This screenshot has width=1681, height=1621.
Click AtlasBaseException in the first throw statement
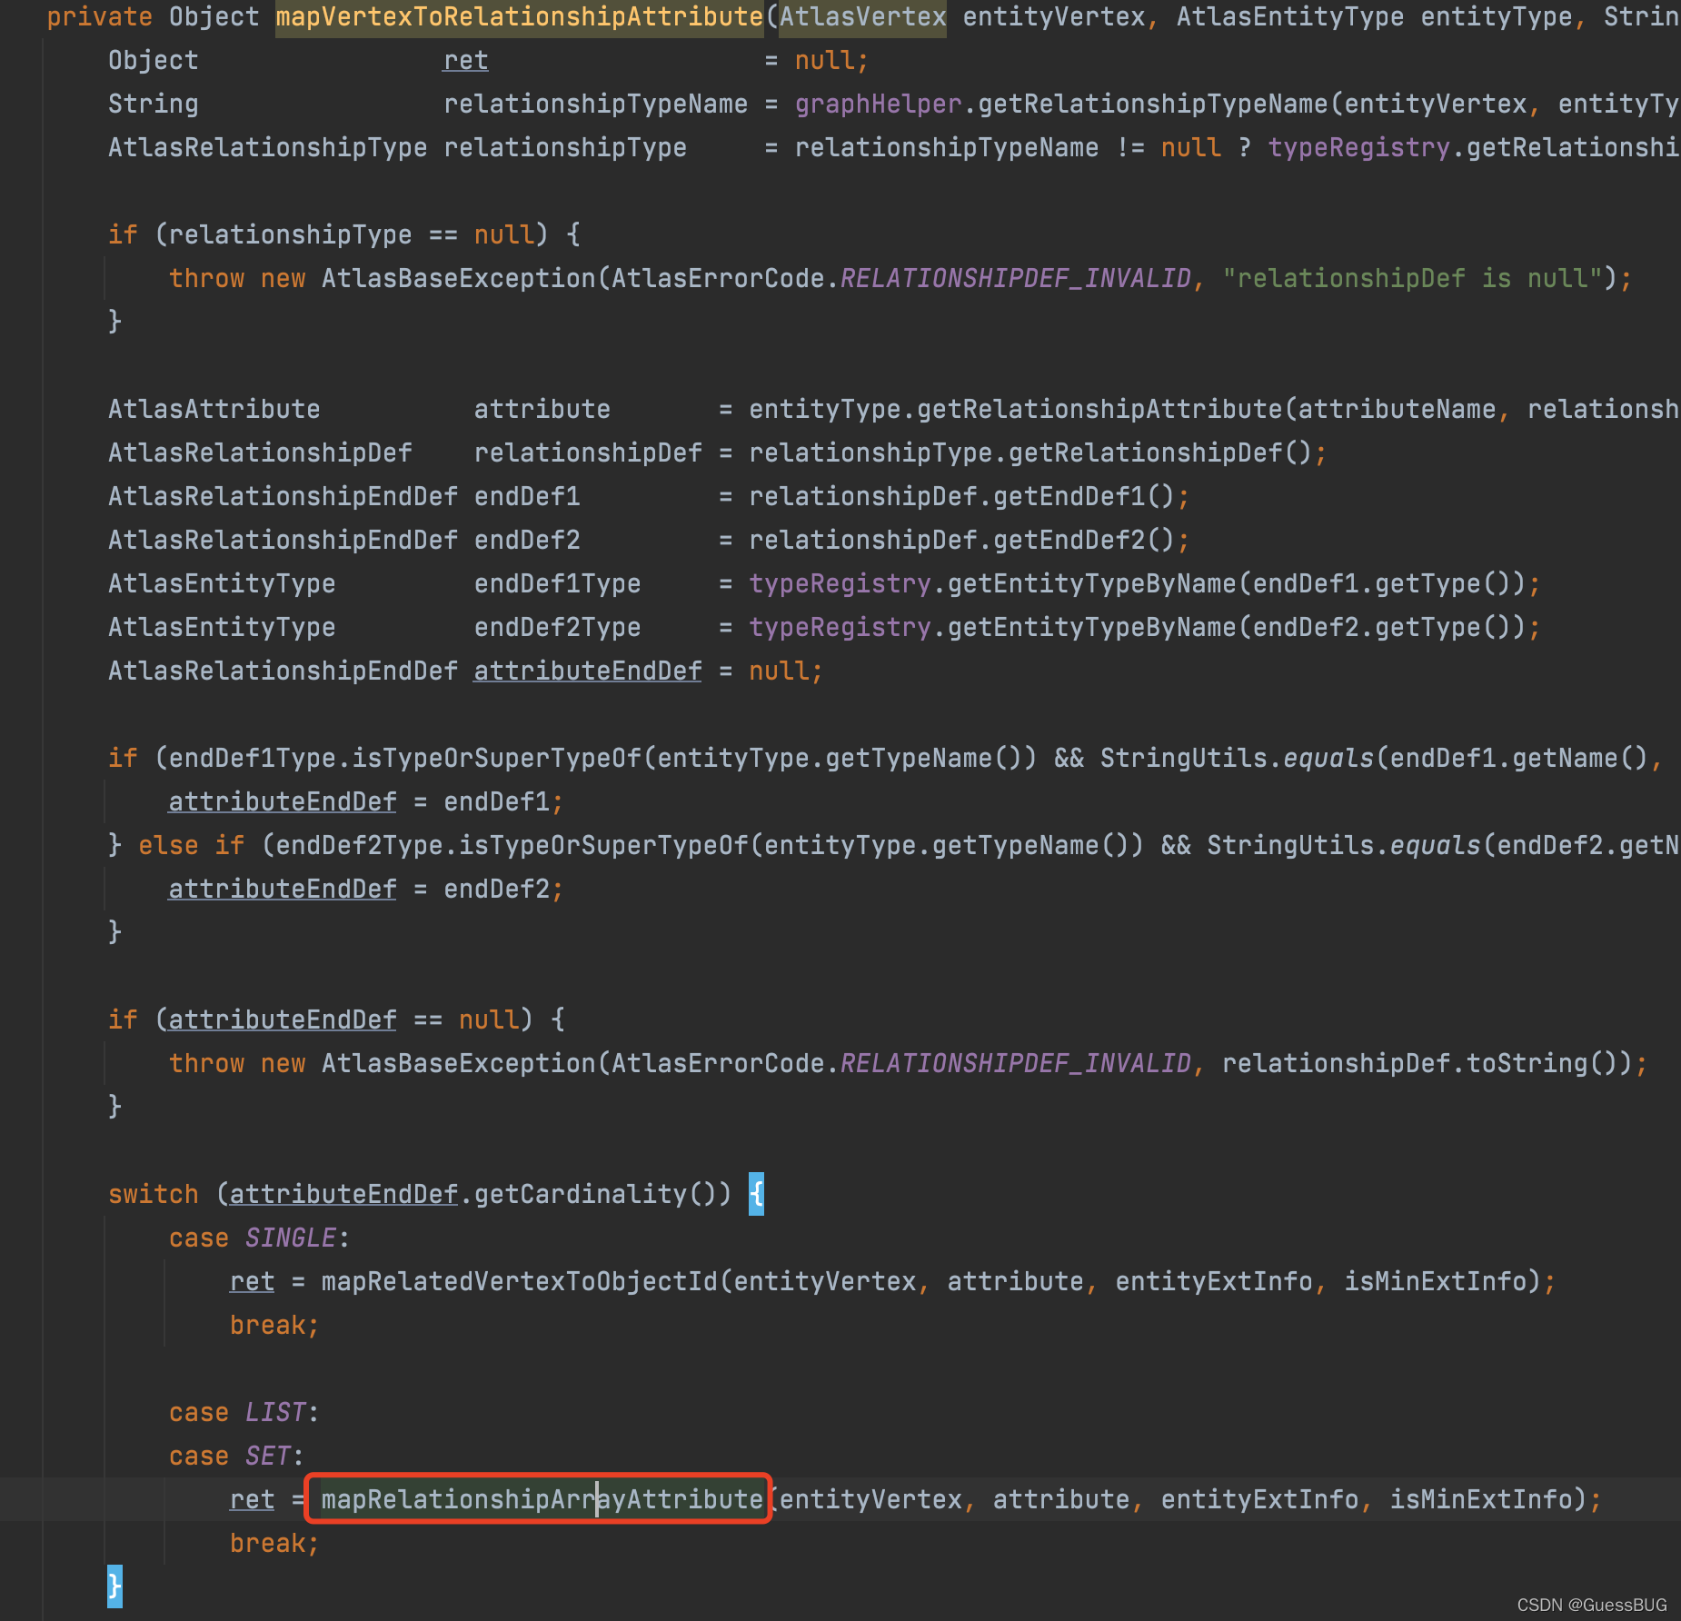458,279
